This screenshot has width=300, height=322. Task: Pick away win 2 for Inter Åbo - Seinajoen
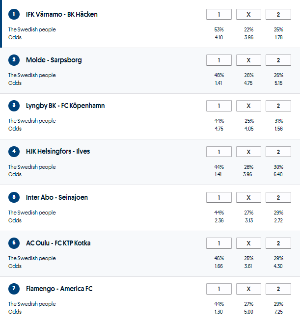[278, 197]
